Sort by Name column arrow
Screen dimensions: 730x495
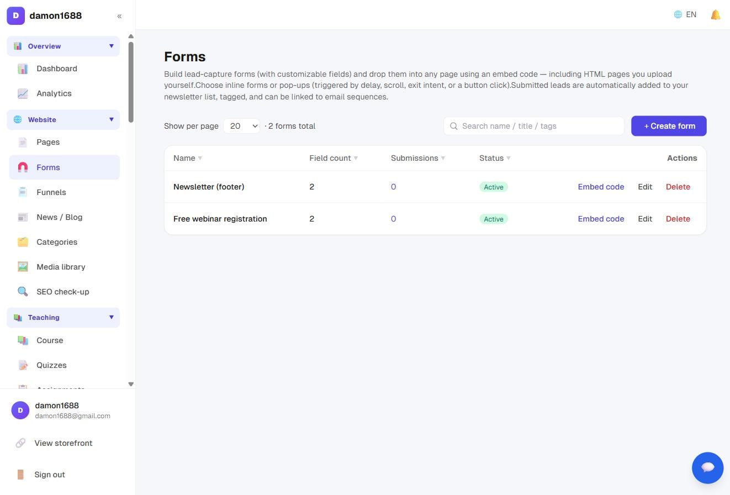pos(200,158)
